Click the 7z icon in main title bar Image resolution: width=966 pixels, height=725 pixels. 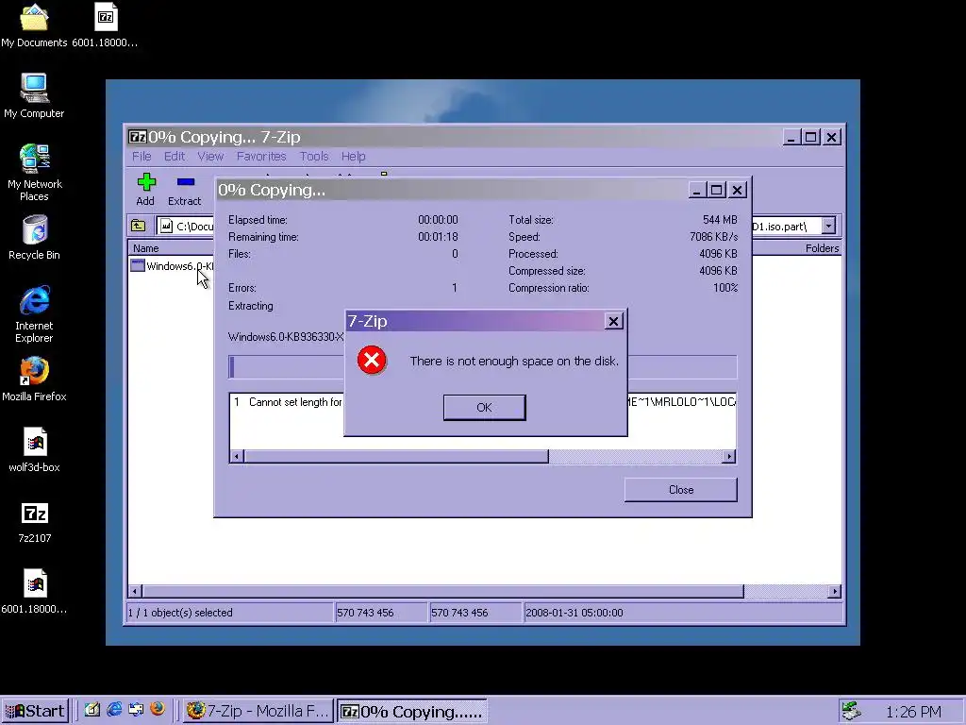(x=137, y=137)
